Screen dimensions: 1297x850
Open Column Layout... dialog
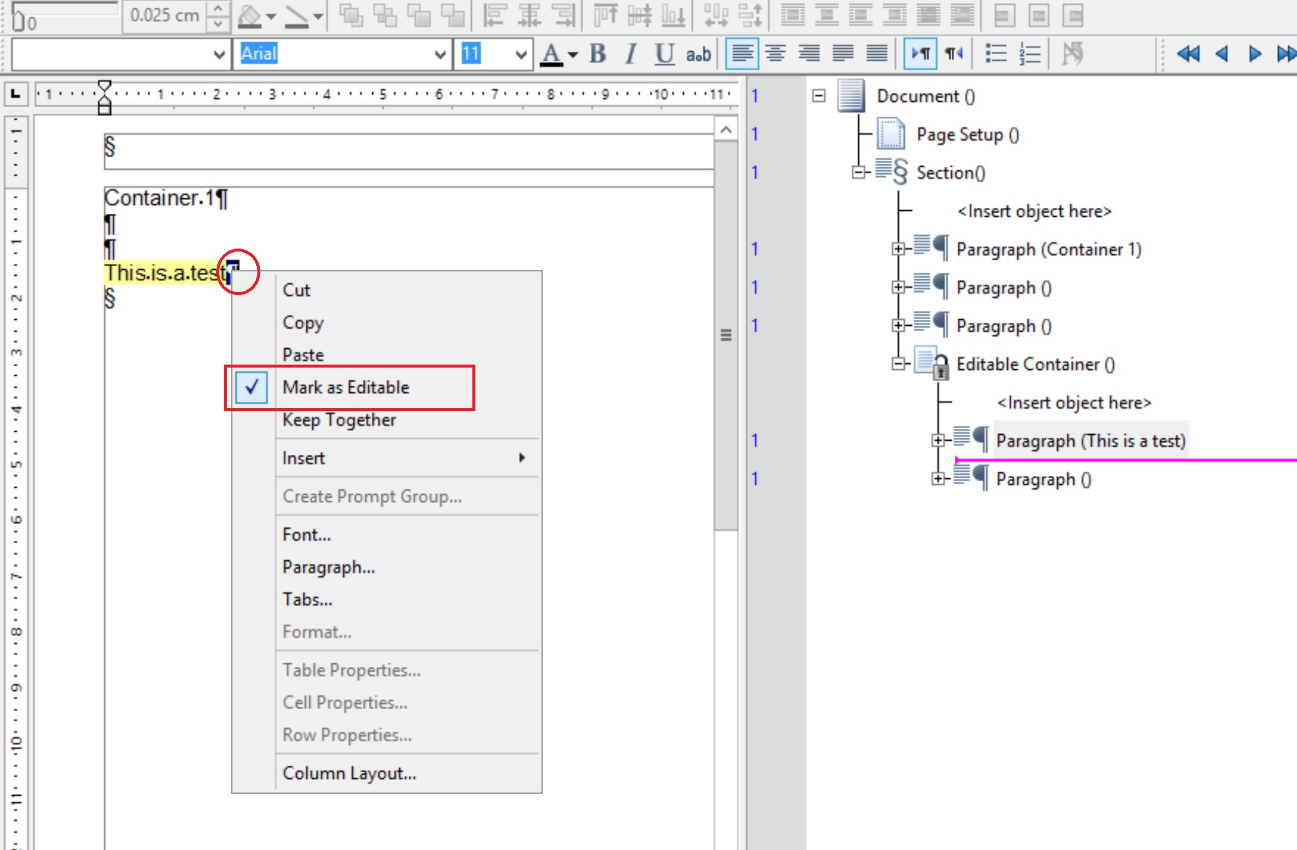point(349,773)
